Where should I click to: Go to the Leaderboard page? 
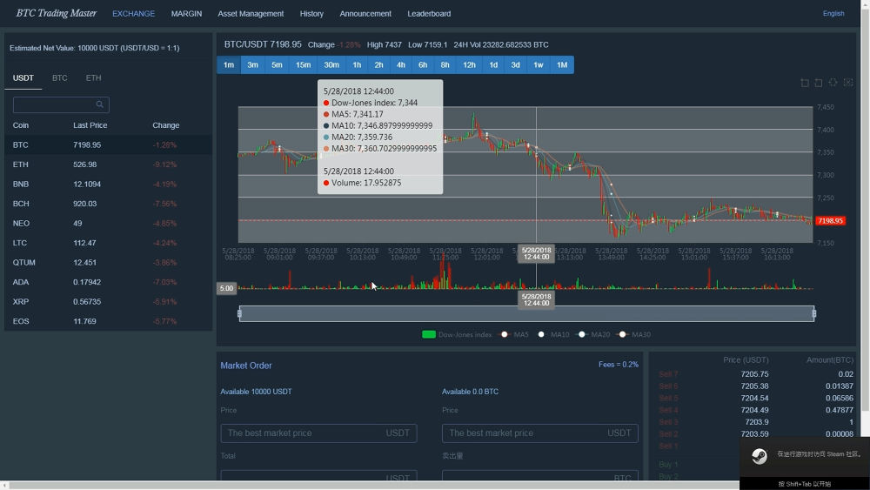pyautogui.click(x=429, y=14)
